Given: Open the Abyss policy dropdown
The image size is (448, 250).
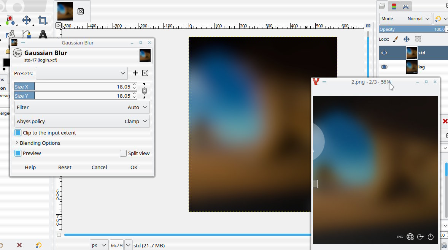Looking at the screenshot, I should pos(82,121).
